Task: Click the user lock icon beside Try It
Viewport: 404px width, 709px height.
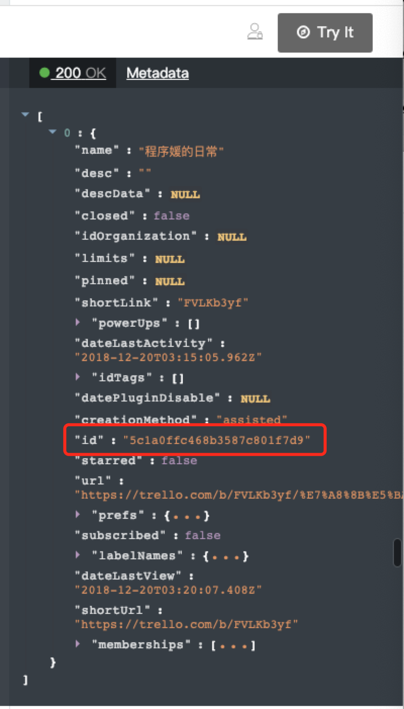Action: pyautogui.click(x=255, y=31)
